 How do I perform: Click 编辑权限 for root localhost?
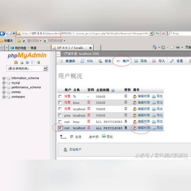coord(144,128)
